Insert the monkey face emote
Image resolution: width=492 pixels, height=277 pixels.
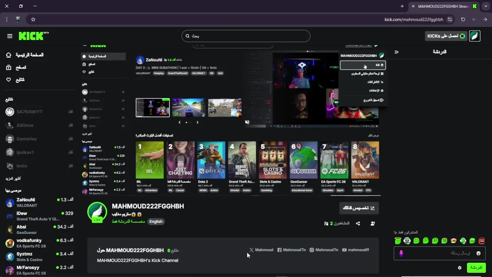pyautogui.click(x=454, y=241)
